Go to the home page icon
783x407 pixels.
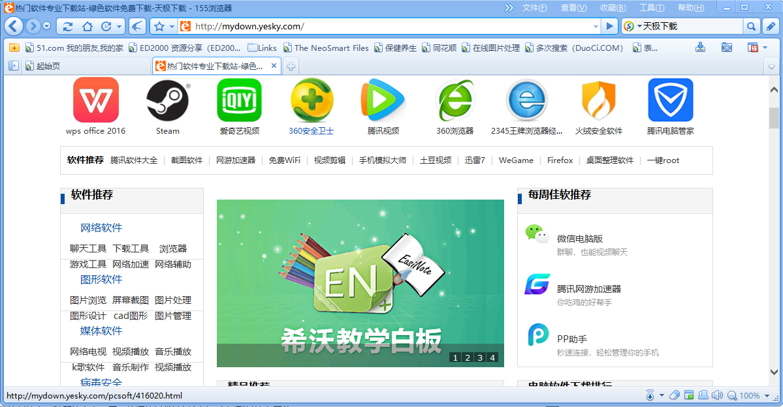tap(88, 27)
